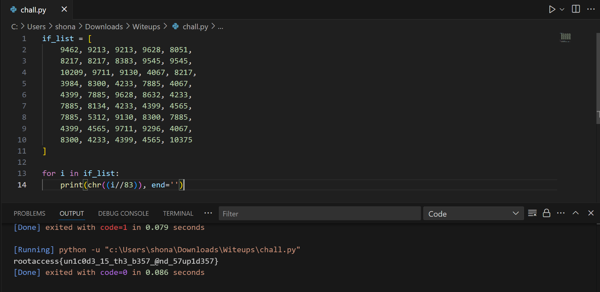Image resolution: width=600 pixels, height=292 pixels.
Task: Click the value 10375 on line 10
Action: click(181, 140)
